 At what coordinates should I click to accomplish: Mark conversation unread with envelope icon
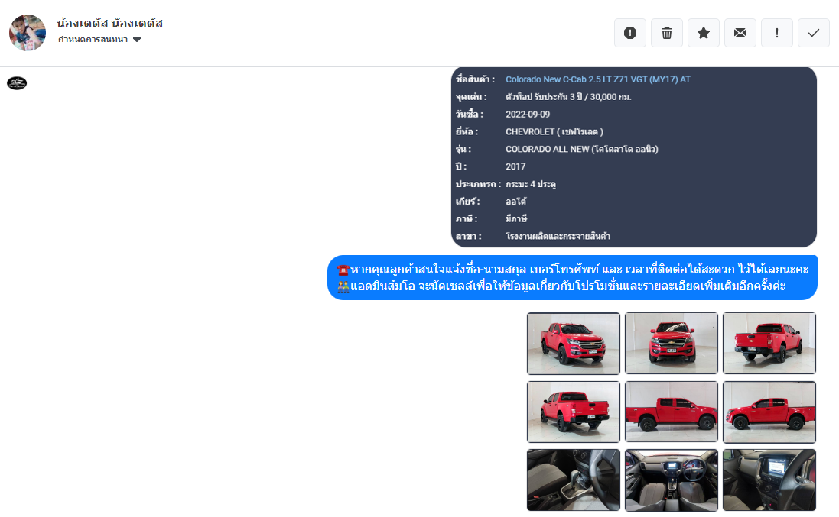[x=740, y=33]
